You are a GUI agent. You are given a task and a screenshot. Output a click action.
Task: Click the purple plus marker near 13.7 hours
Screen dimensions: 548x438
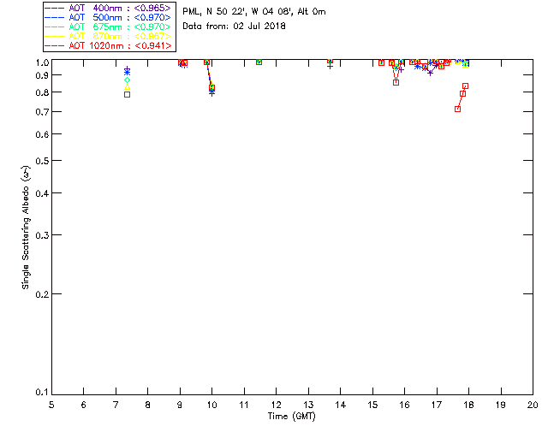click(330, 66)
